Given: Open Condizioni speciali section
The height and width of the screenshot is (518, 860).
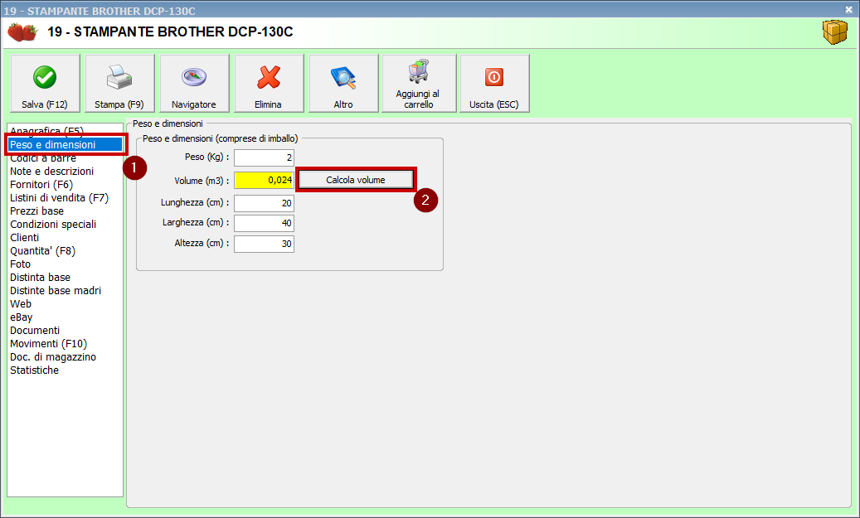Looking at the screenshot, I should (53, 225).
